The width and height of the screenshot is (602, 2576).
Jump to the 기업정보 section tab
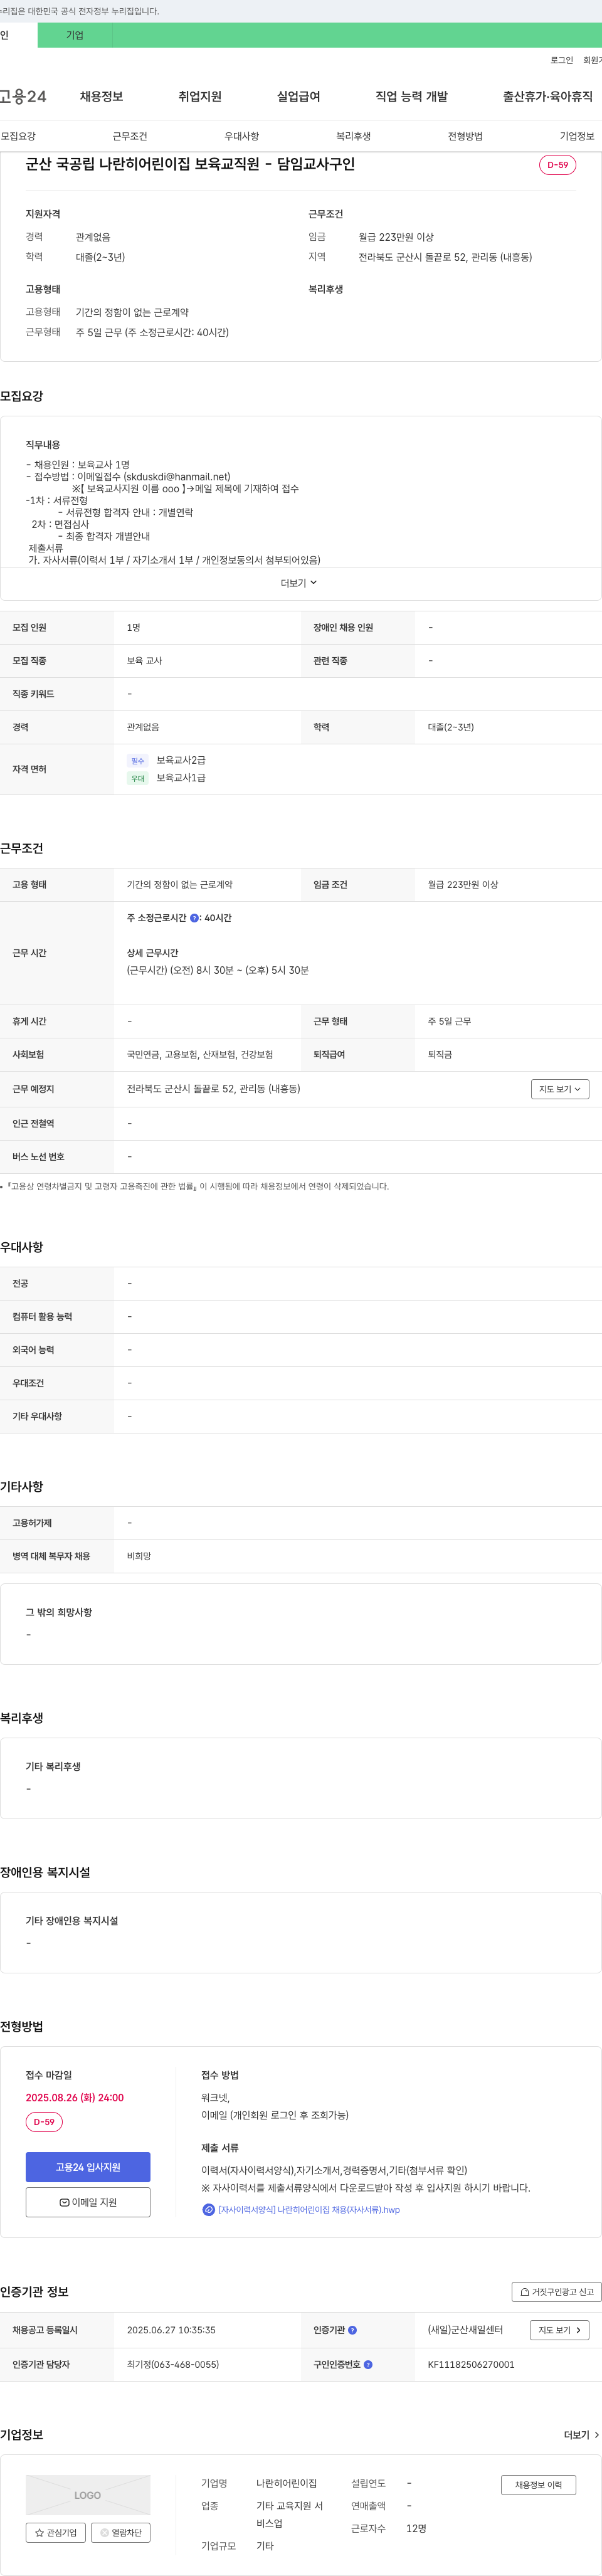point(577,136)
